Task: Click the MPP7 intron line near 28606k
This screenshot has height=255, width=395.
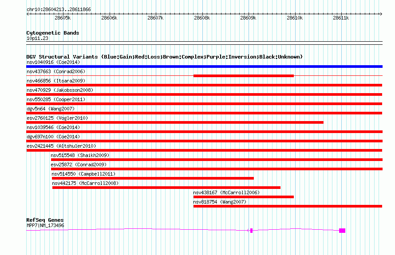Action: [110, 229]
